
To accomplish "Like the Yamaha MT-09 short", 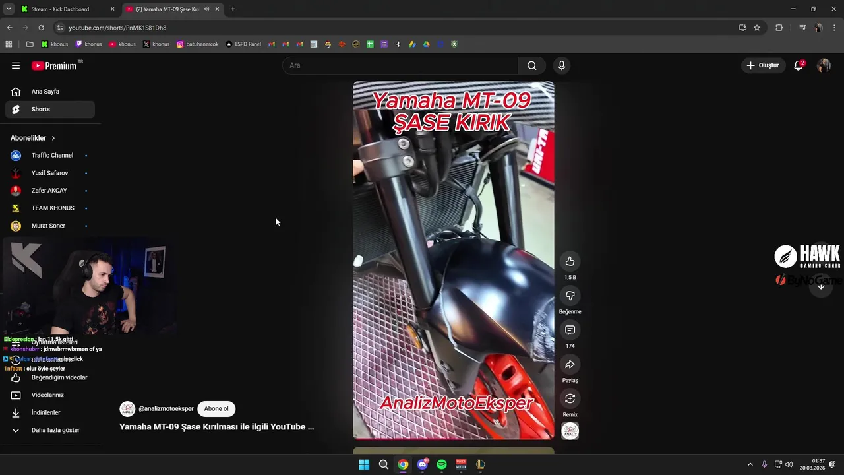I will (x=570, y=261).
